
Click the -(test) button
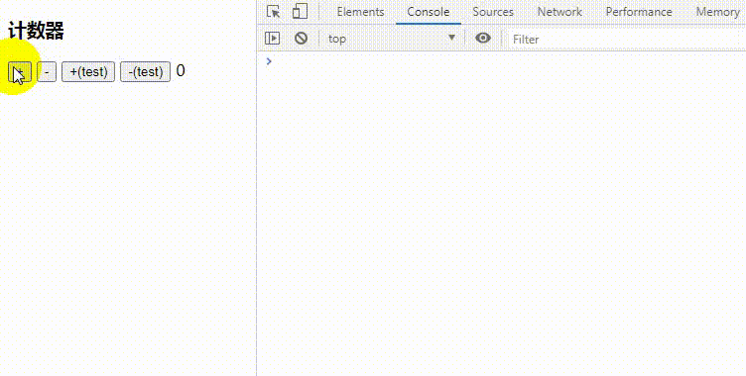[x=145, y=72]
